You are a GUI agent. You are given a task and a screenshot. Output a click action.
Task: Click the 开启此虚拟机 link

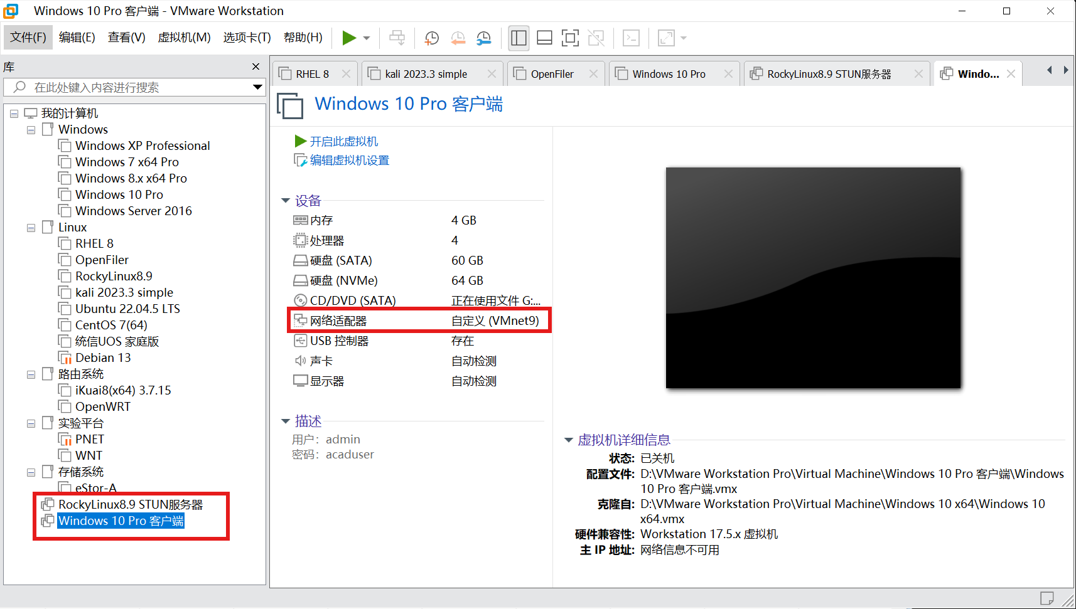point(343,142)
